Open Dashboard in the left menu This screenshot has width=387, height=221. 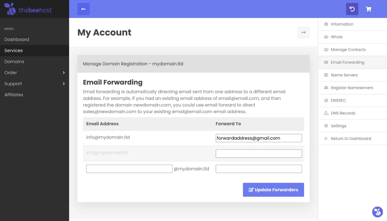click(17, 40)
